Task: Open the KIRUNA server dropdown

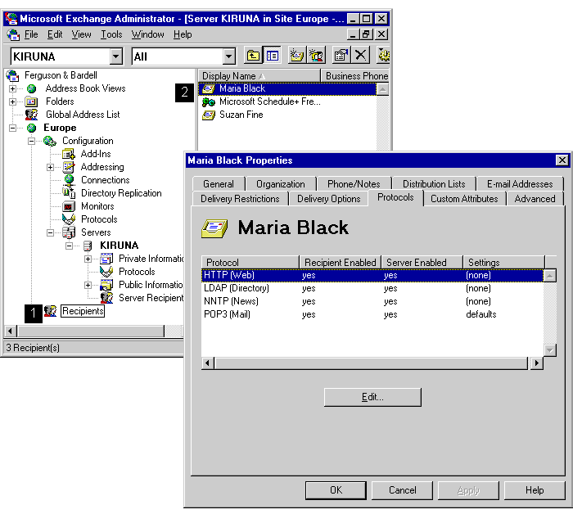Action: pyautogui.click(x=116, y=56)
